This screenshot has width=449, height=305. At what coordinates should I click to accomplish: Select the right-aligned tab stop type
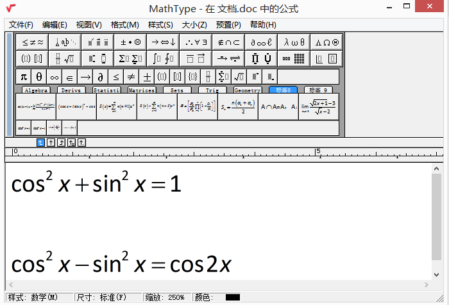(x=62, y=142)
